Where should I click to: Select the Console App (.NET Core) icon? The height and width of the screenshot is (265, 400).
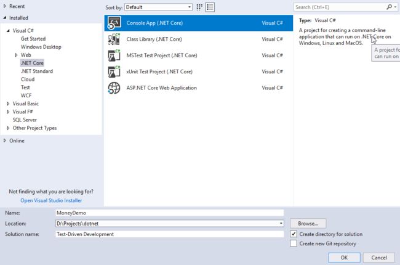point(114,23)
